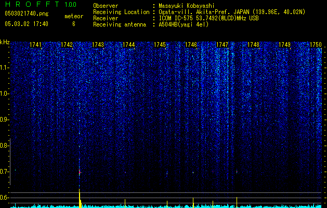Click the 1744 time marker
This screenshot has width=327, height=208.
pyautogui.click(x=129, y=45)
